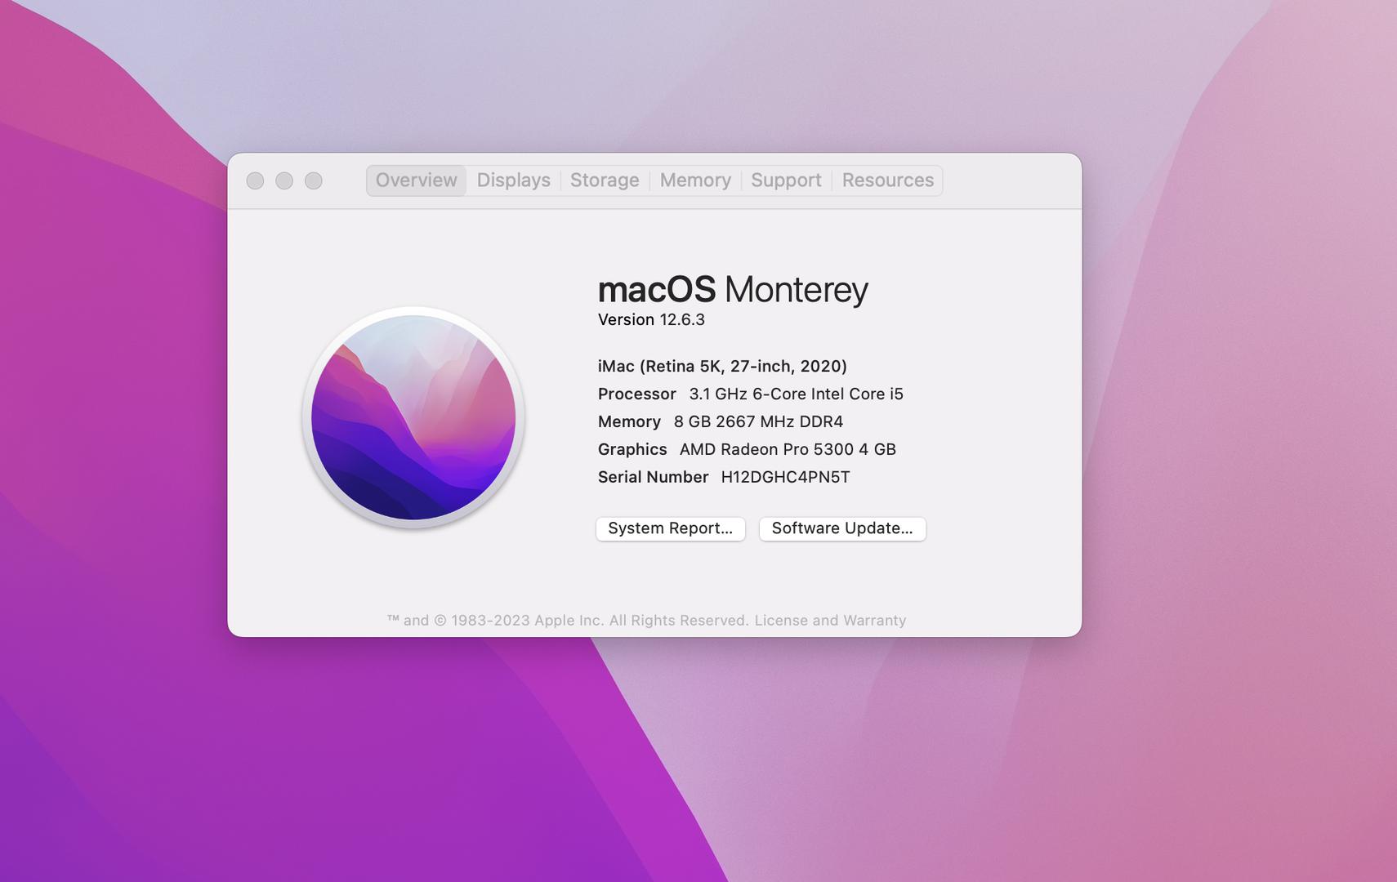This screenshot has height=882, width=1397.
Task: Click the macOS Monterey logo image
Action: [413, 417]
